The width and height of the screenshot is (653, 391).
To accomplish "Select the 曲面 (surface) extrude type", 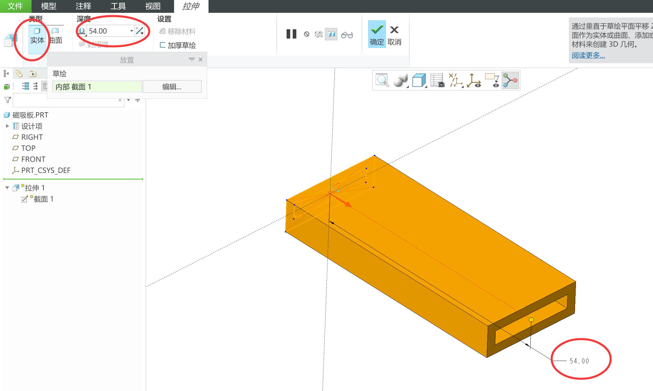I will click(55, 36).
